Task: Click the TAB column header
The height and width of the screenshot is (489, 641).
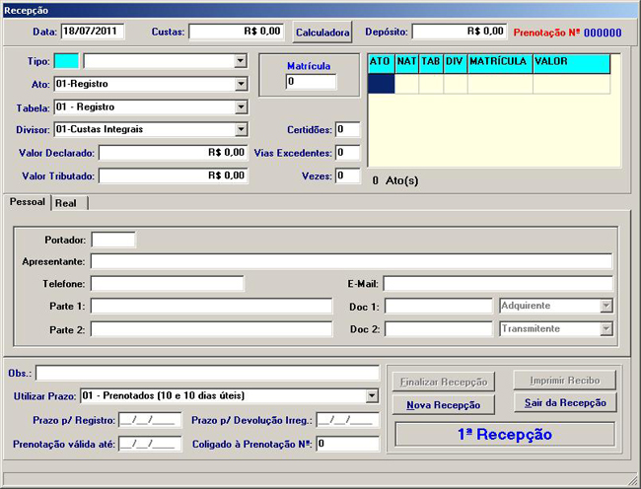Action: [x=431, y=64]
